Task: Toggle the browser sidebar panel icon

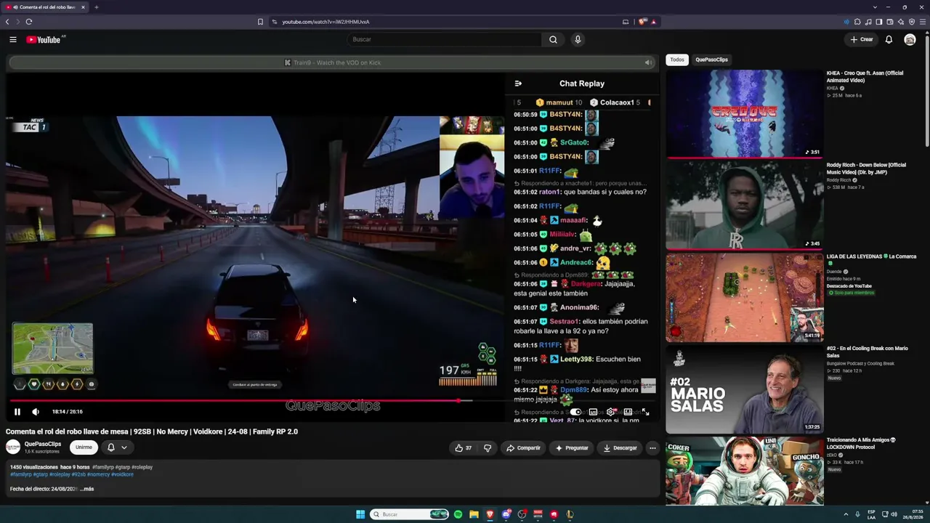Action: (879, 22)
